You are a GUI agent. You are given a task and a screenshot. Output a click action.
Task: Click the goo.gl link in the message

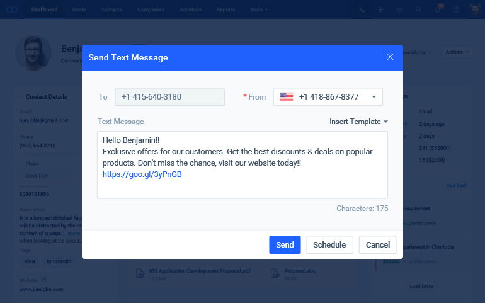click(142, 174)
